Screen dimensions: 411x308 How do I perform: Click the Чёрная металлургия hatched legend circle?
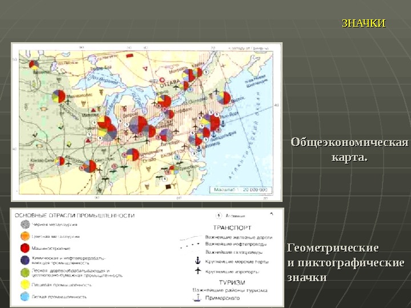(25, 225)
